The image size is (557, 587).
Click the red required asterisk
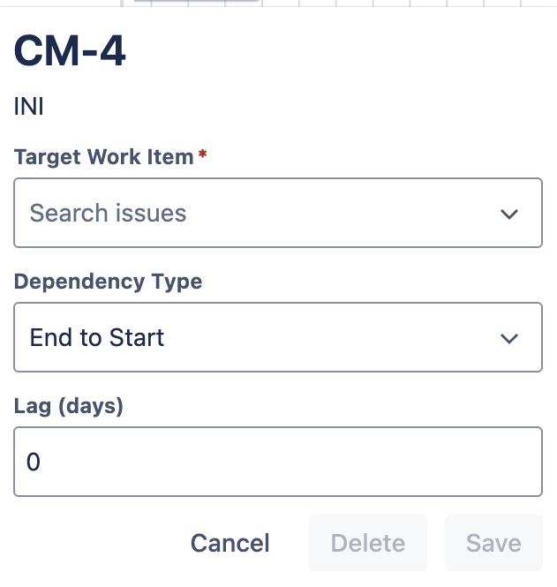pyautogui.click(x=203, y=155)
